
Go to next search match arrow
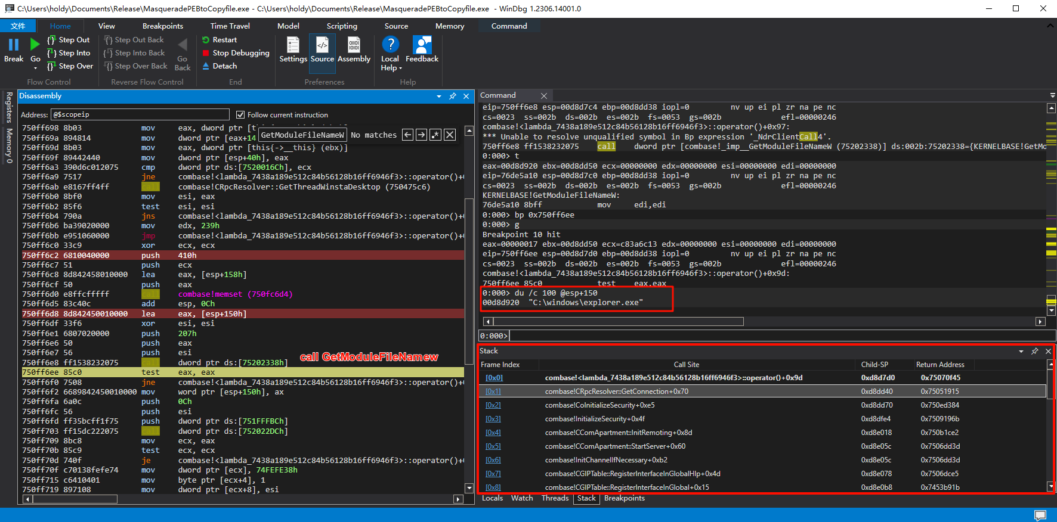point(421,135)
